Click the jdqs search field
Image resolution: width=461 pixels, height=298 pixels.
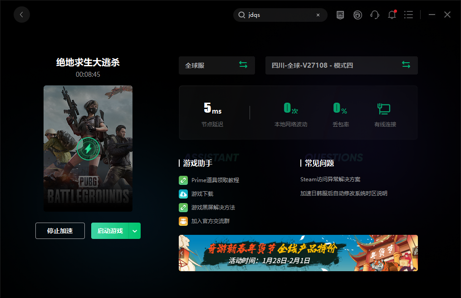(280, 15)
